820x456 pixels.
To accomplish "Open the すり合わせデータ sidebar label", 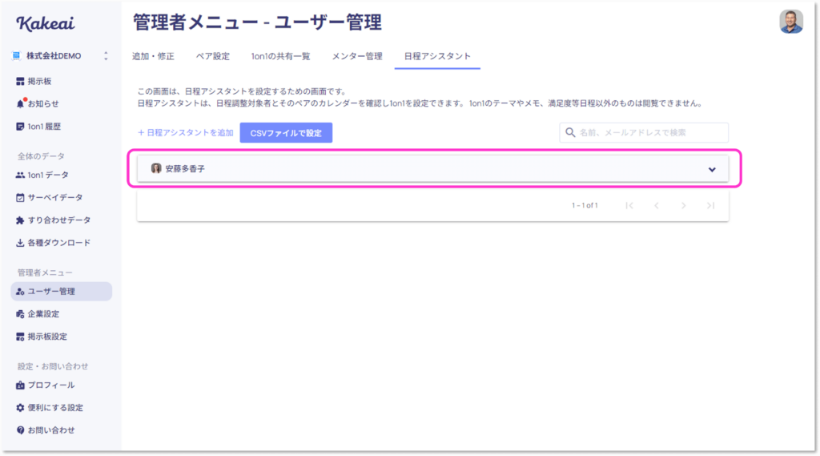I will click(x=59, y=220).
